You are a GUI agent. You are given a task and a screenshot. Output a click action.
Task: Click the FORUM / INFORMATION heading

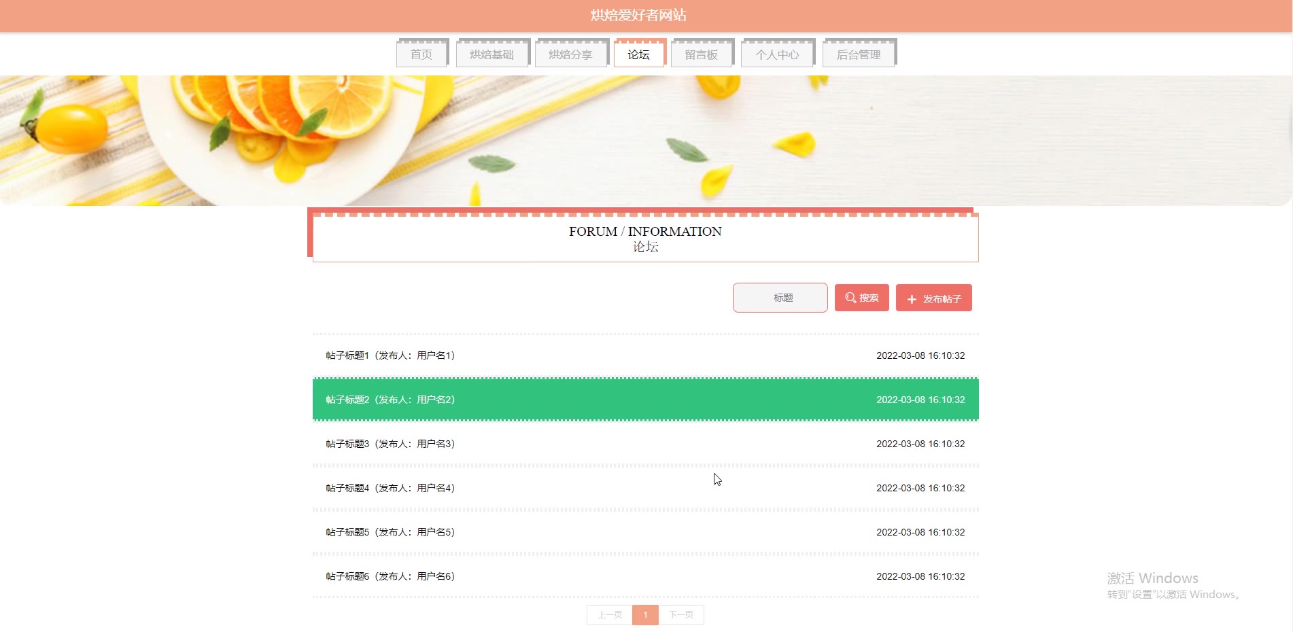(645, 231)
